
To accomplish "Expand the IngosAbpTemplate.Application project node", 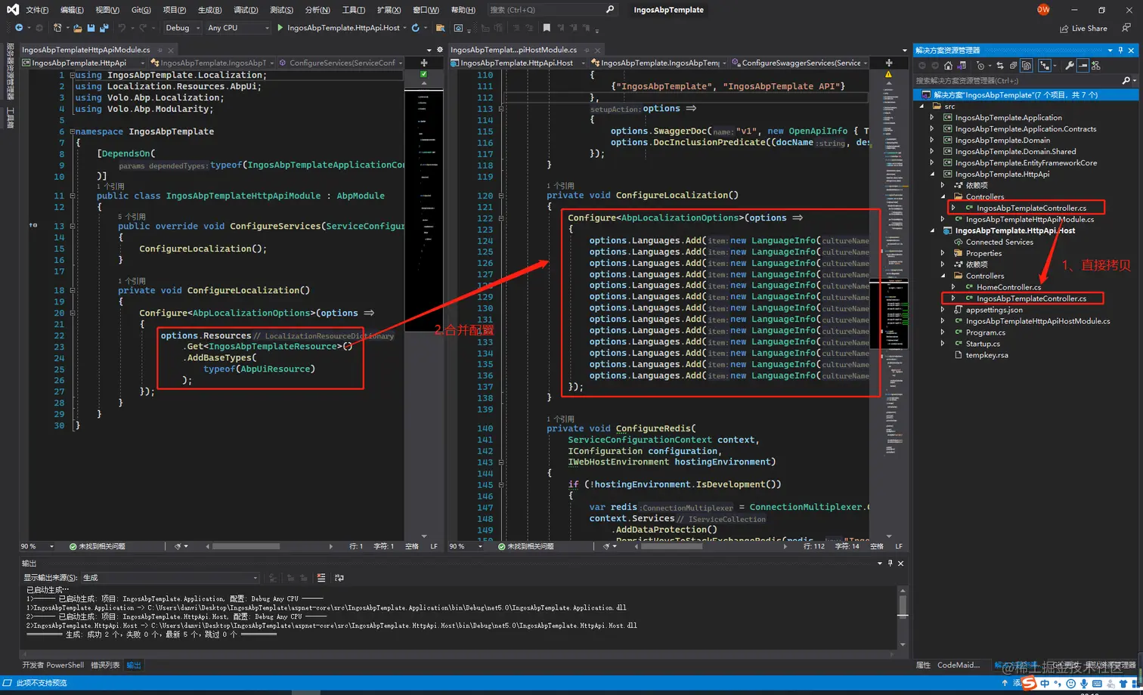I will (932, 118).
